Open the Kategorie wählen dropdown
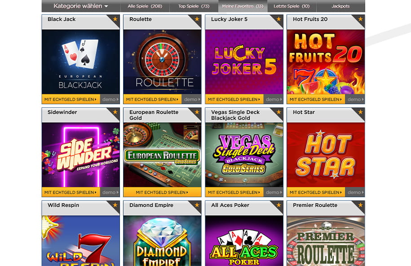This screenshot has height=266, width=411. 81,6
